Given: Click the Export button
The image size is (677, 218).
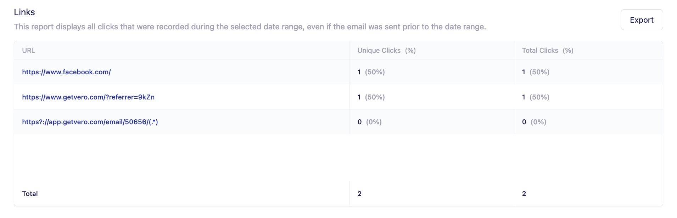Looking at the screenshot, I should [x=641, y=20].
